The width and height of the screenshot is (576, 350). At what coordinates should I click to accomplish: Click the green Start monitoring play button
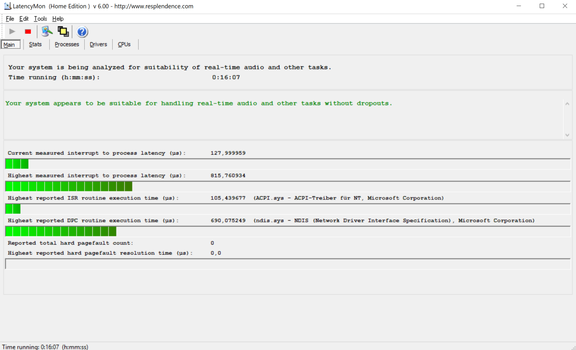coord(12,32)
